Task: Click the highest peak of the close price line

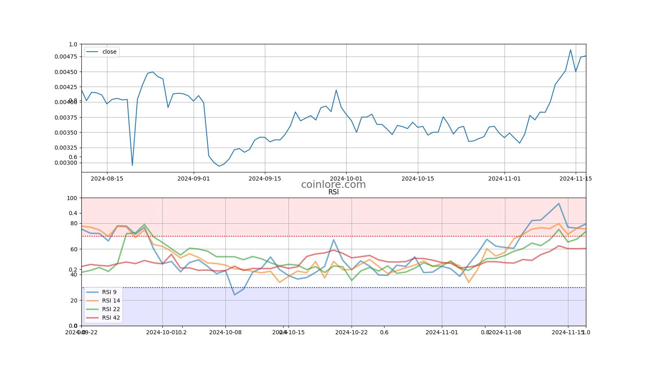Action: click(570, 50)
